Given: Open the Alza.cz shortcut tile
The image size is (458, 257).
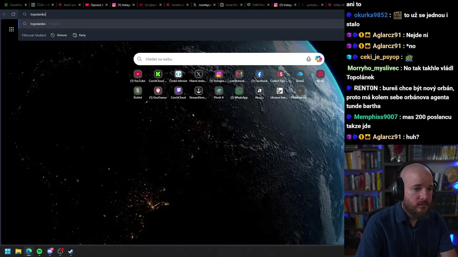Looking at the screenshot, I should 259,93.
